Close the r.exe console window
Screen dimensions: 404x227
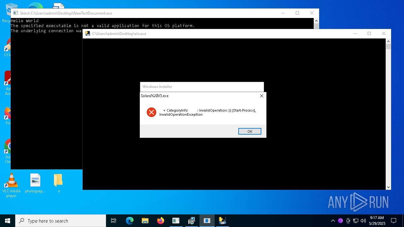click(384, 34)
